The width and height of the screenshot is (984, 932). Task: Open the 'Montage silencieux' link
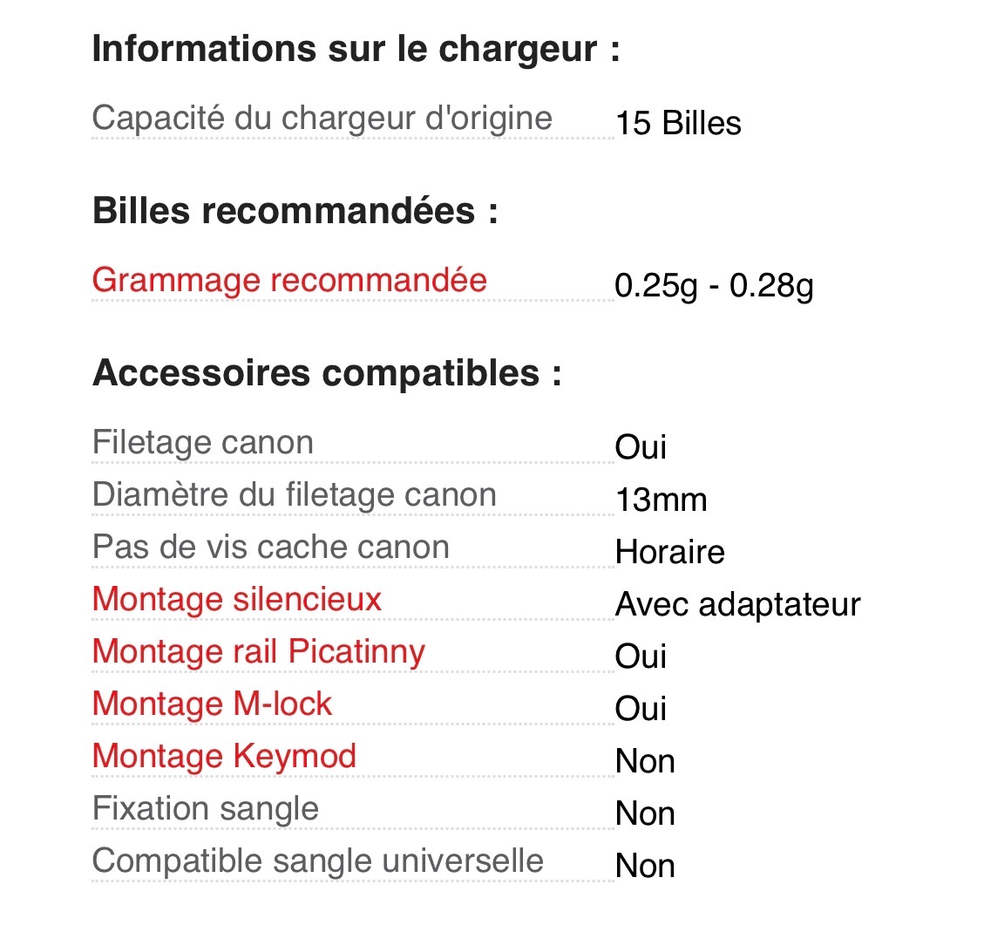point(237,600)
